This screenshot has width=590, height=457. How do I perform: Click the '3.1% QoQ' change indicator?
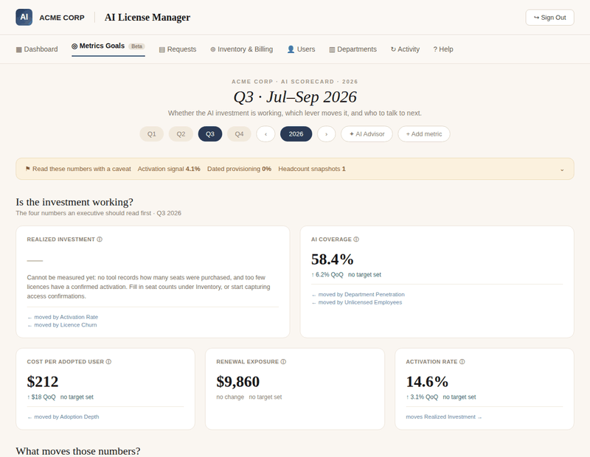tap(422, 397)
